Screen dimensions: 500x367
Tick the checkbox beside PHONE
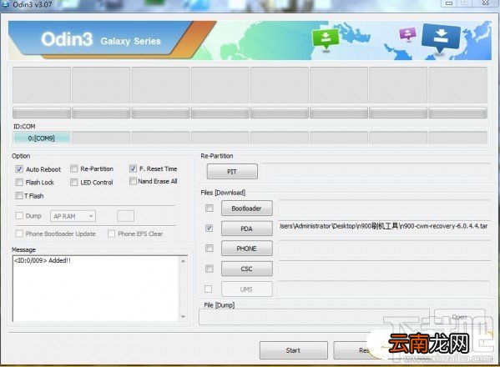[x=210, y=249]
